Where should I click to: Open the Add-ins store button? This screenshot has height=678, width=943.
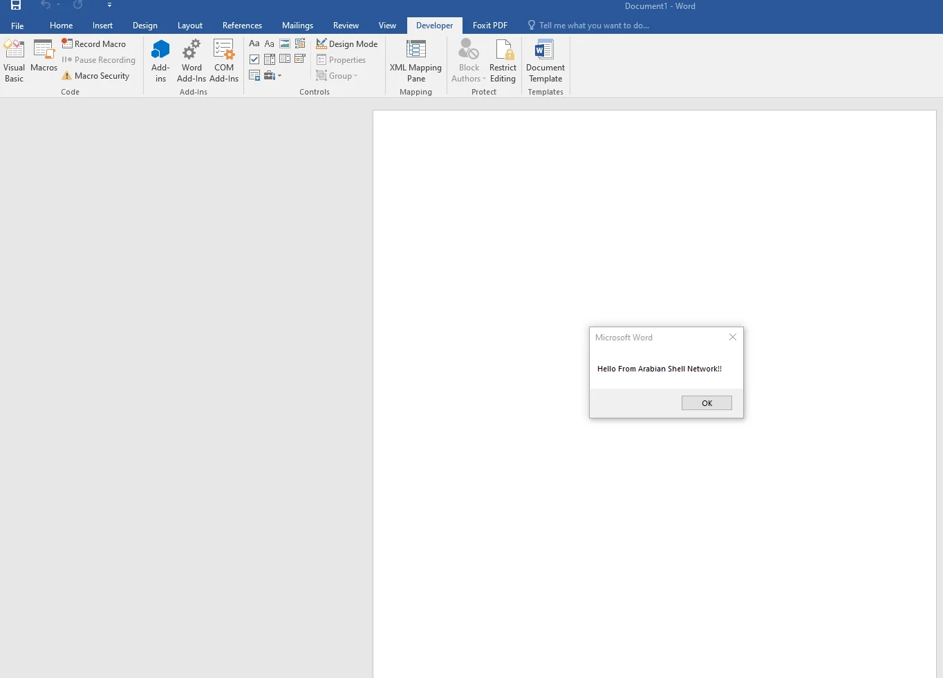coord(160,61)
